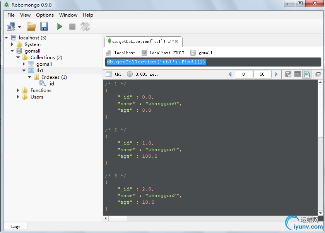Click the "zhangguo2" name value
325x233 pixels.
(x=162, y=196)
